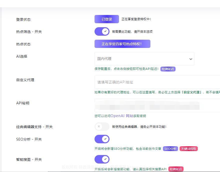This screenshot has height=172, width=220.
Task: Click purple 检测延迟 badge under AI选择
Action: pyautogui.click(x=168, y=69)
